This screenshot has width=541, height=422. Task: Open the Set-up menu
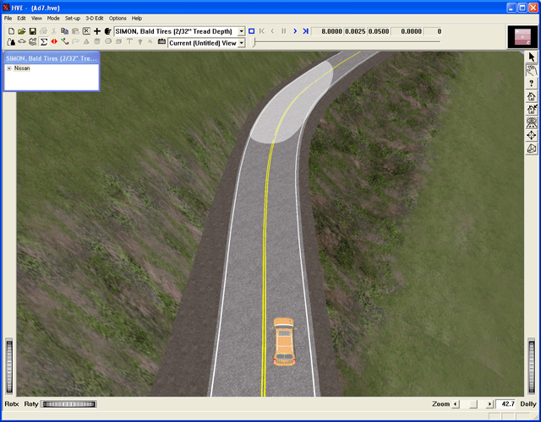[x=73, y=18]
